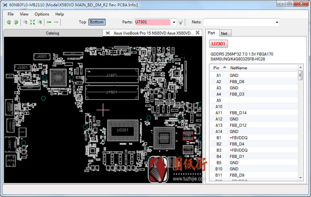This screenshot has height=197, width=311.
Task: Click the pin list scrollbar thumb
Action: pos(301,75)
